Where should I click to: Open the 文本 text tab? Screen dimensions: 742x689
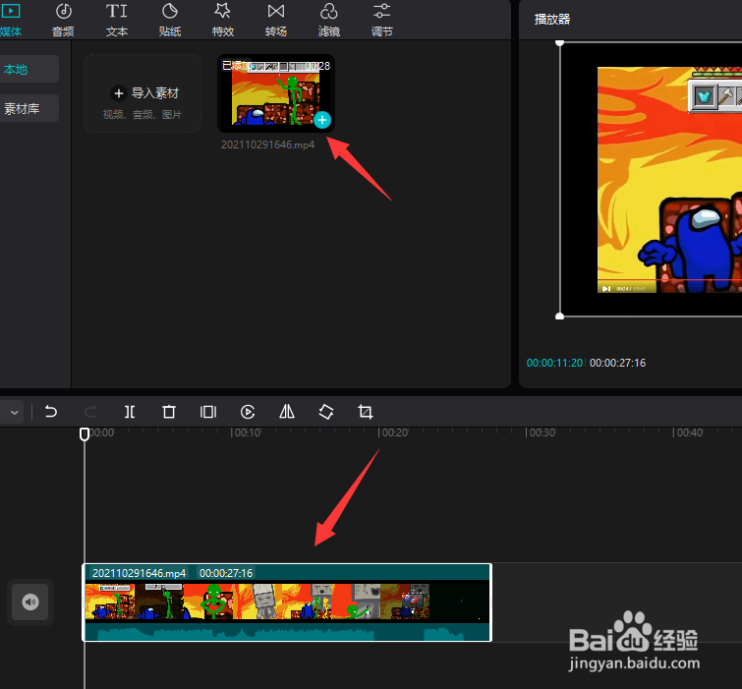tap(116, 20)
